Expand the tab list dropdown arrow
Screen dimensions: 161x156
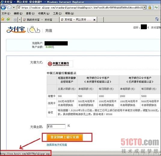coord(20,20)
